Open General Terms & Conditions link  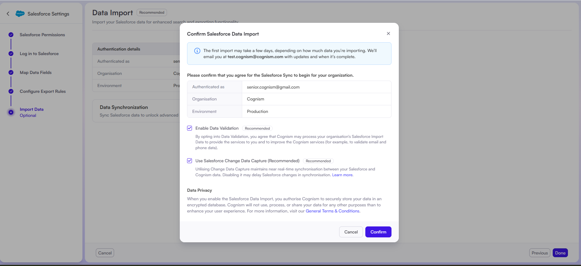click(332, 211)
